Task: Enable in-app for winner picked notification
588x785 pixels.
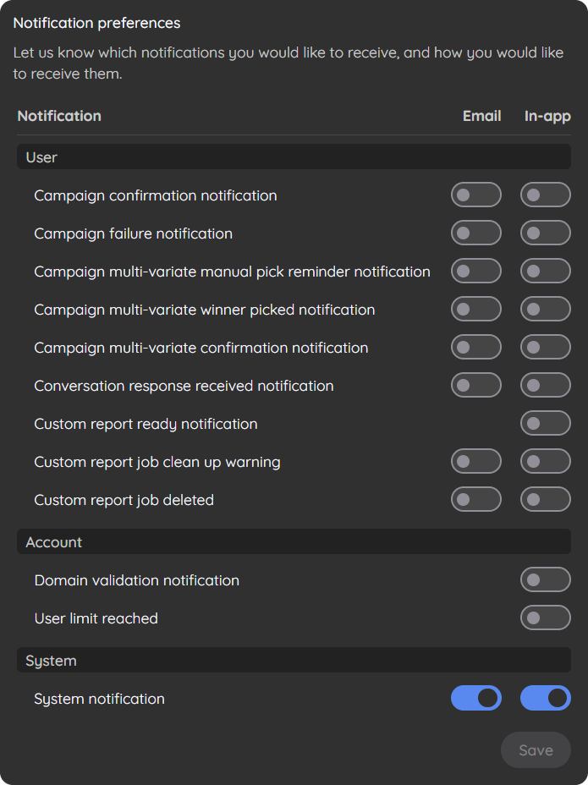Action: coord(546,309)
